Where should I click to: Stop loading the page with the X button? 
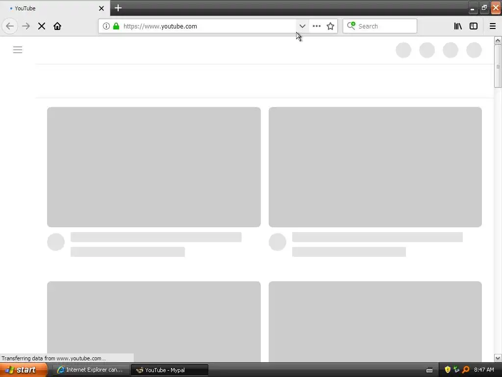(x=42, y=26)
